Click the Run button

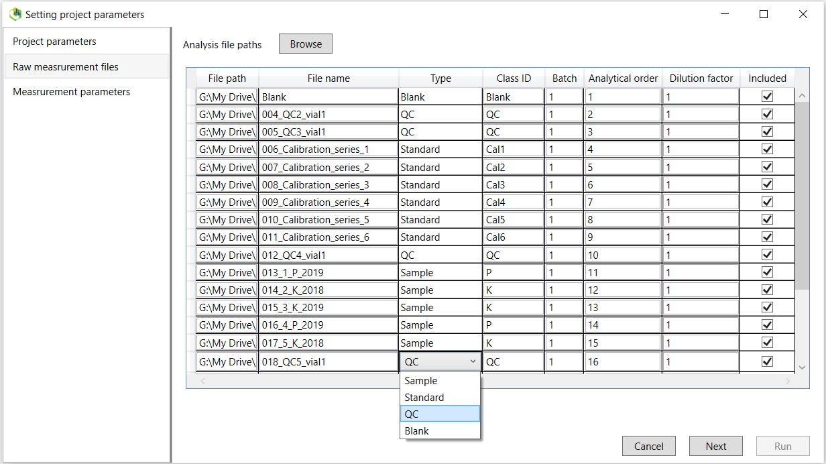point(782,445)
